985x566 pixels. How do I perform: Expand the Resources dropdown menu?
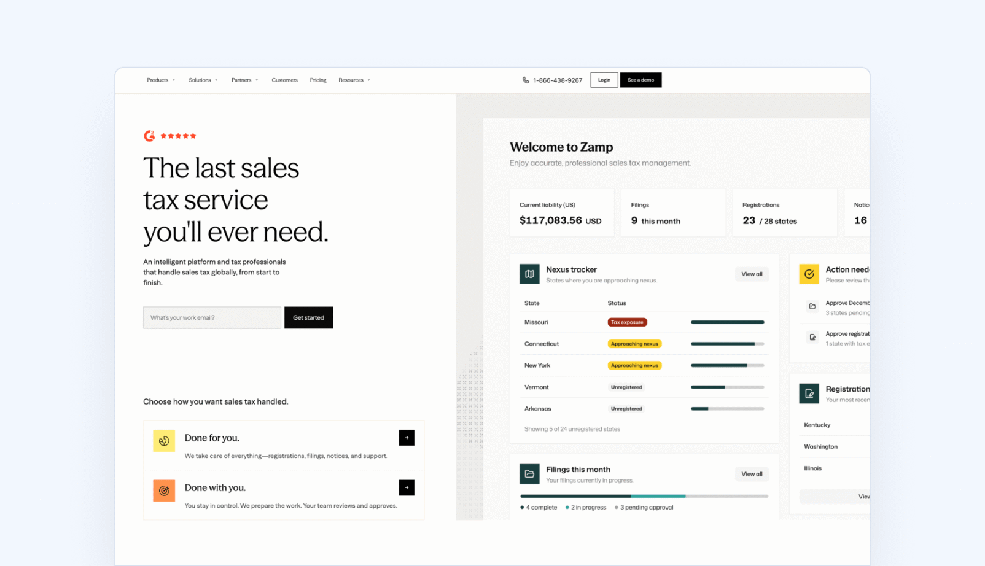coord(354,80)
